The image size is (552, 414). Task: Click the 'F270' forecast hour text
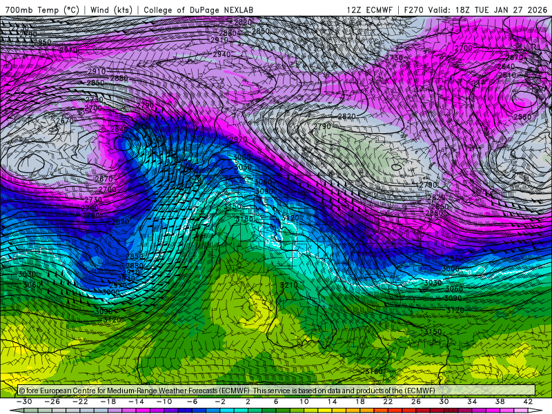(x=413, y=10)
